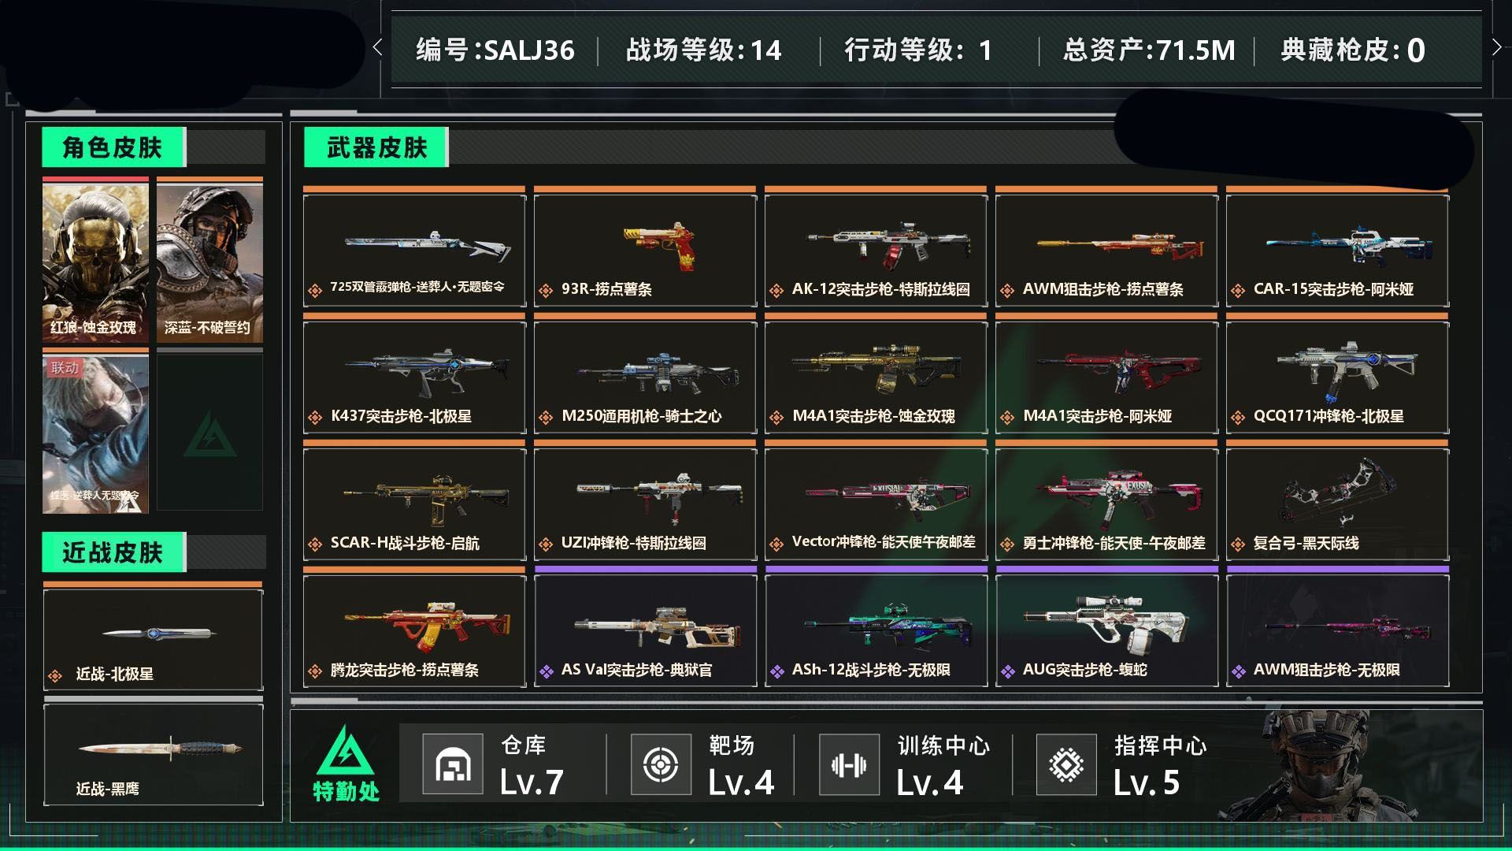Click the 总资产:71.5M stat
Screen dimensions: 1512x851
click(1148, 50)
